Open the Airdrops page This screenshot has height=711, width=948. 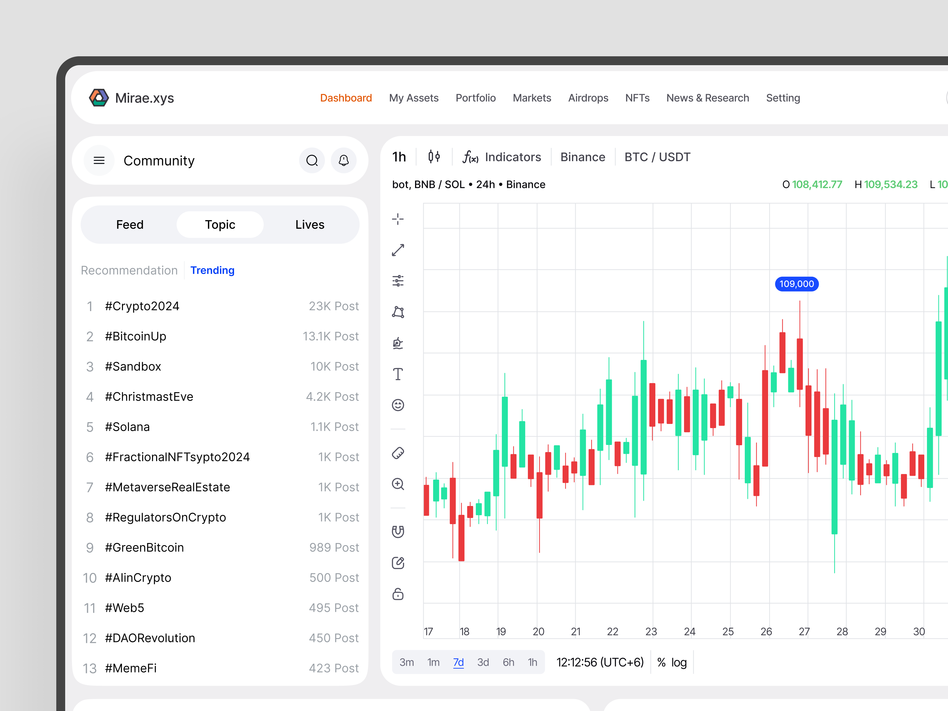(588, 98)
